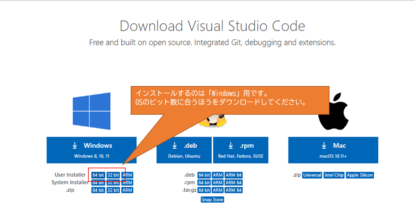415x219 pixels.
Task: Select User Installer 32 bit
Action: point(113,175)
